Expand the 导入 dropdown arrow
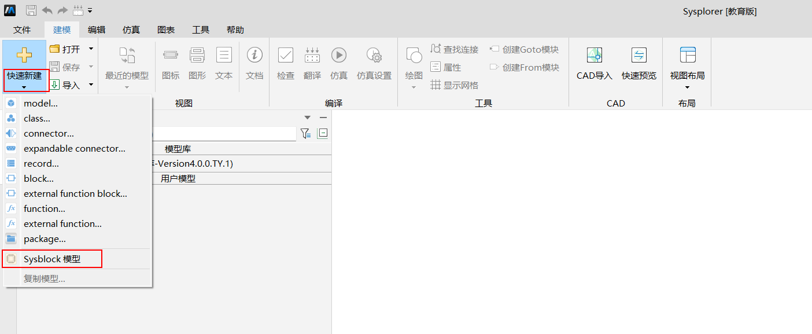 click(x=91, y=85)
